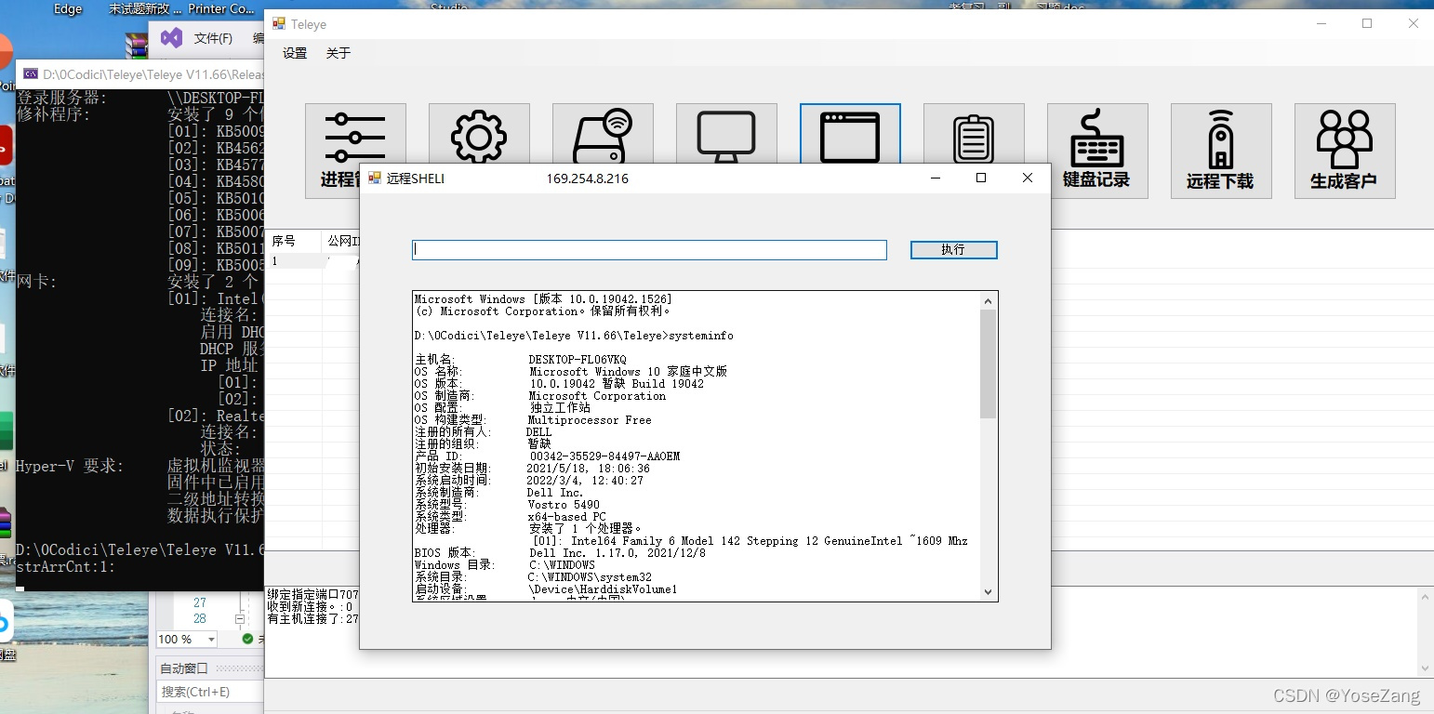Click the Teleye log panel scrollbar down arrow
This screenshot has height=714, width=1434.
tap(1425, 668)
